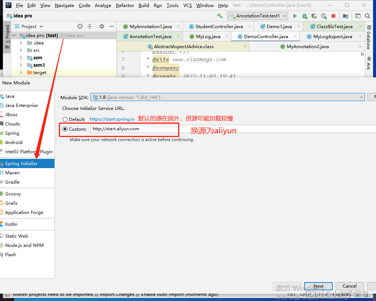Click Locate target icon in Project panel
The image size is (376, 301).
(x=80, y=26)
